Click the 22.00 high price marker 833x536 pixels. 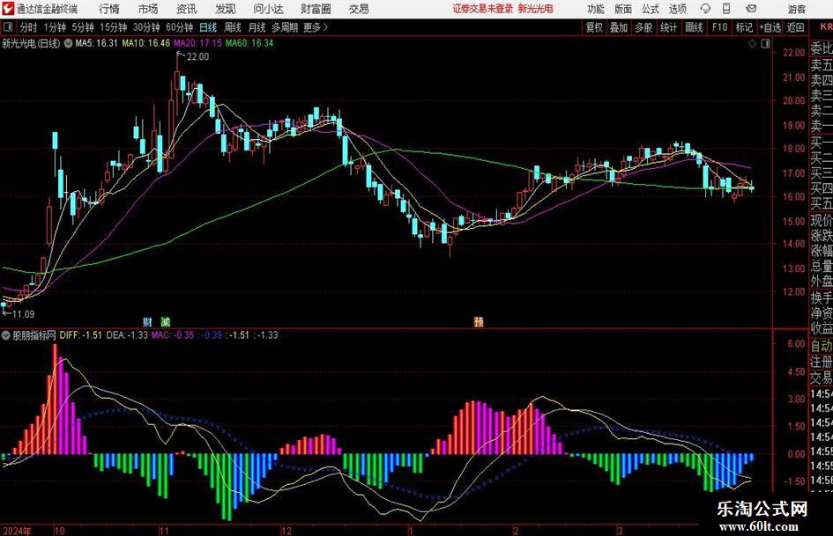click(197, 57)
